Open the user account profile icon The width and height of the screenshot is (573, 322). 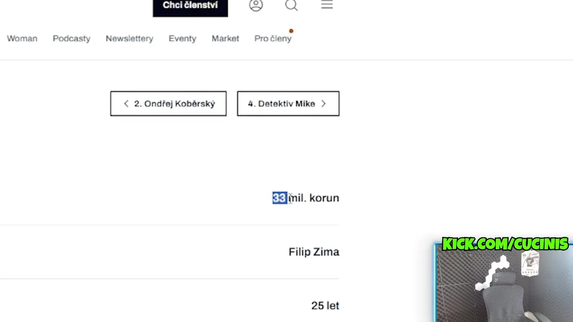pyautogui.click(x=256, y=5)
